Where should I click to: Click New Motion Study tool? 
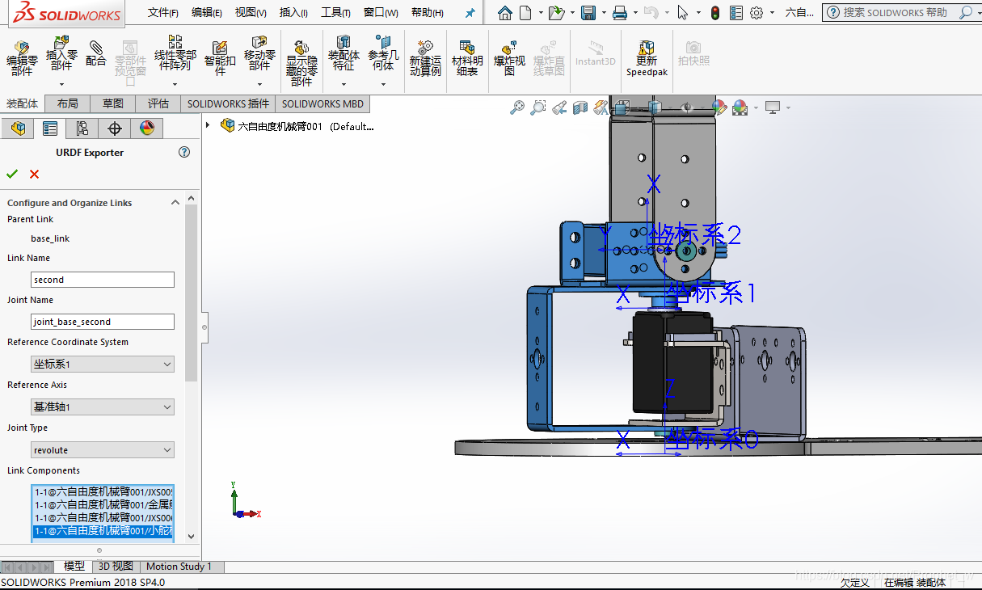(425, 58)
